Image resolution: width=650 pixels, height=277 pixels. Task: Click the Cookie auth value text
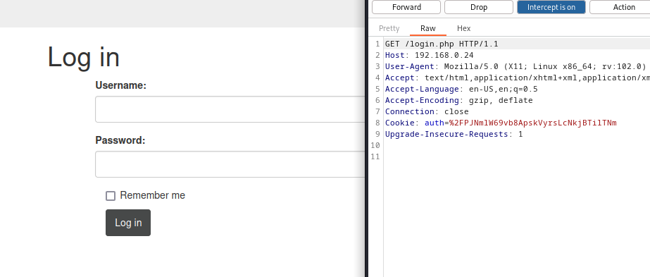533,123
